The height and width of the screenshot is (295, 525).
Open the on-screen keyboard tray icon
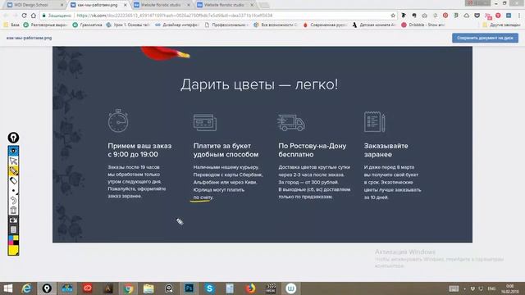coord(454,288)
